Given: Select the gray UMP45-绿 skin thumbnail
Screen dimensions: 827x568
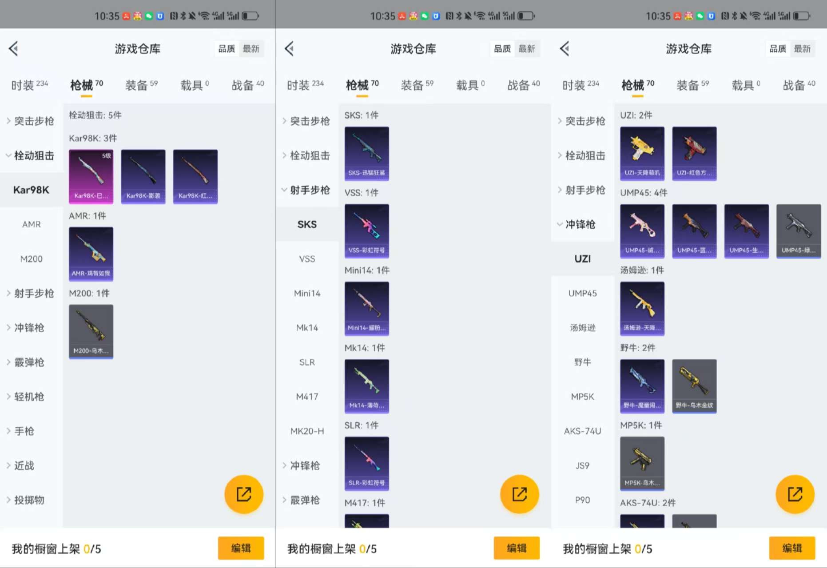Looking at the screenshot, I should [x=799, y=231].
